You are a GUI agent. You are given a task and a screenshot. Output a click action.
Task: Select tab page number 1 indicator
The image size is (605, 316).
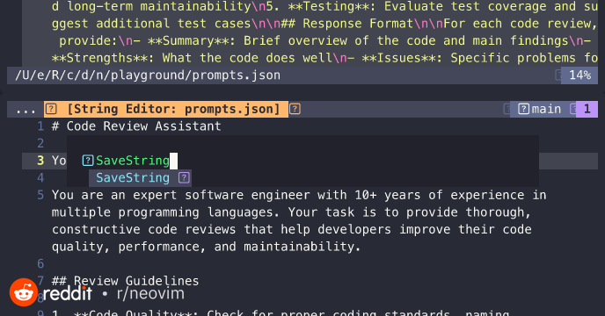point(587,109)
